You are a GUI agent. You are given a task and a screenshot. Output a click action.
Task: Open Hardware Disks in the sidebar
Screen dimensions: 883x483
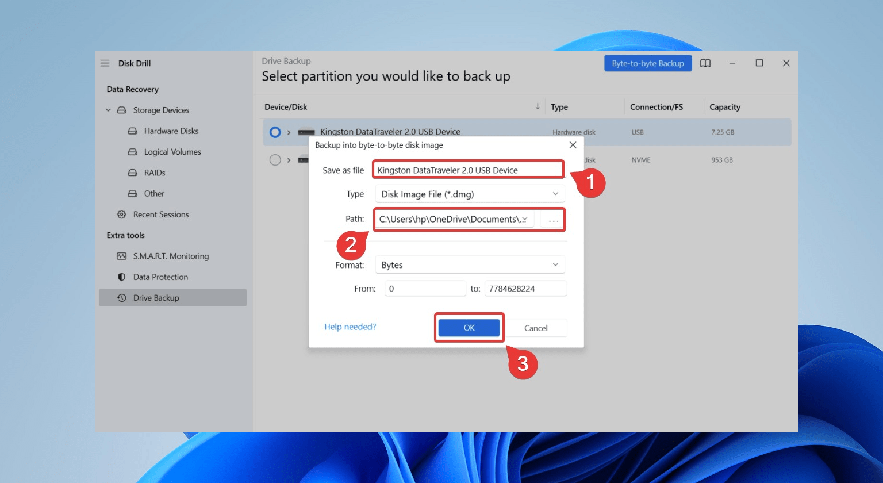coord(171,131)
